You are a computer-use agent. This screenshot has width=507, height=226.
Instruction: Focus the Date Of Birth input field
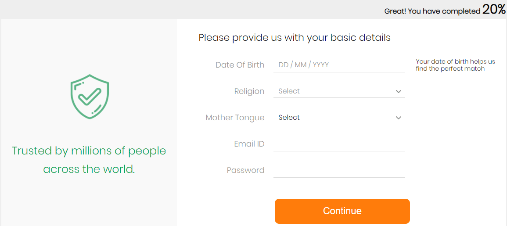pos(339,65)
